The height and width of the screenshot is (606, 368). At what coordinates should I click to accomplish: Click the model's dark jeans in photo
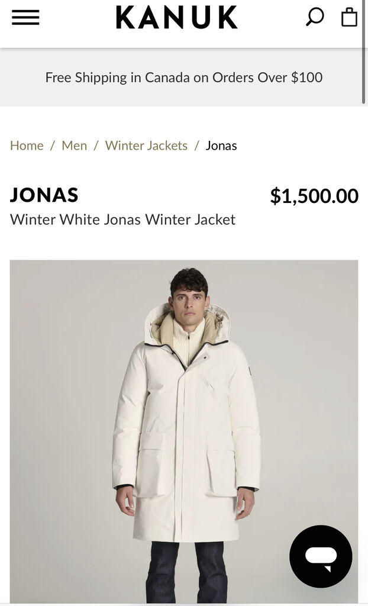(x=187, y=572)
